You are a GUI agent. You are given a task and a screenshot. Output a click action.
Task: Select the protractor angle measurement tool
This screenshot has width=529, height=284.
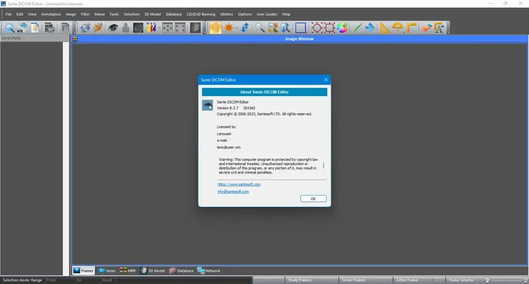click(x=398, y=28)
